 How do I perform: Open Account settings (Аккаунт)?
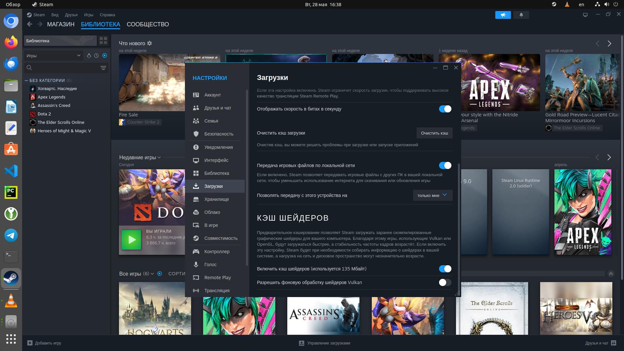(214, 95)
